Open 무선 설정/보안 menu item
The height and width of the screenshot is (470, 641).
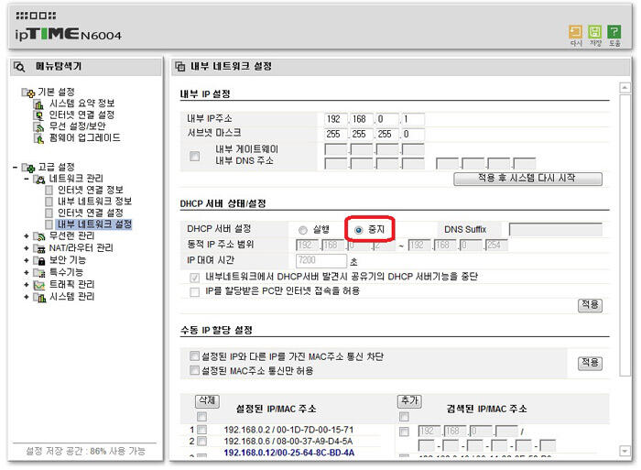77,126
